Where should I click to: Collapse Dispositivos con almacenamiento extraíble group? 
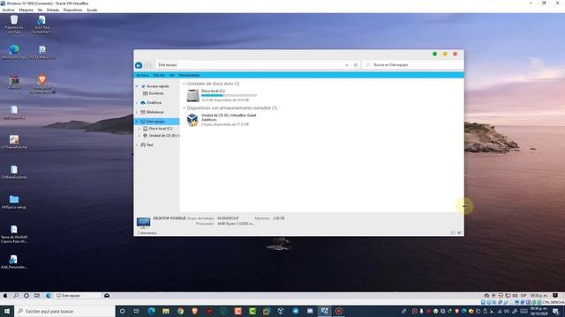(x=185, y=108)
